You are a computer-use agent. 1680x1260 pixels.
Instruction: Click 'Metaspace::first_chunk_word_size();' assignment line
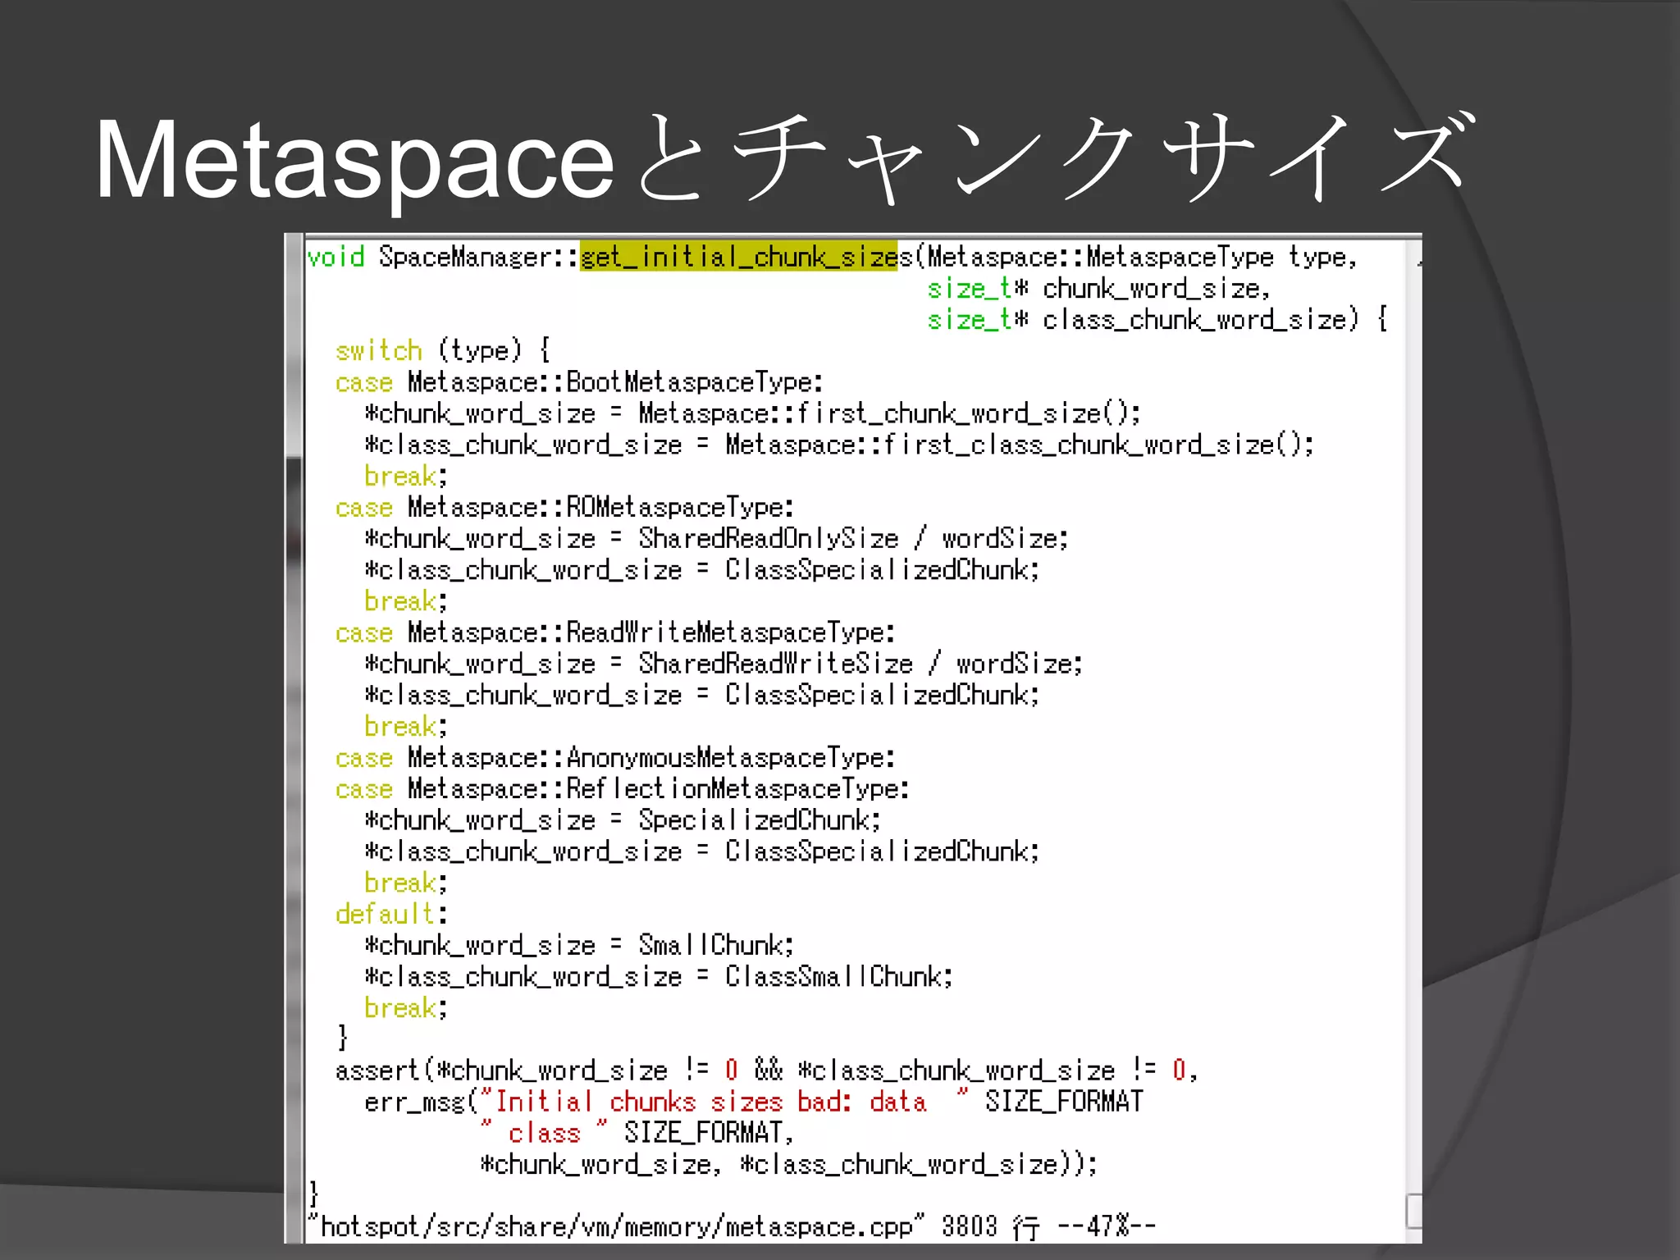(x=753, y=413)
